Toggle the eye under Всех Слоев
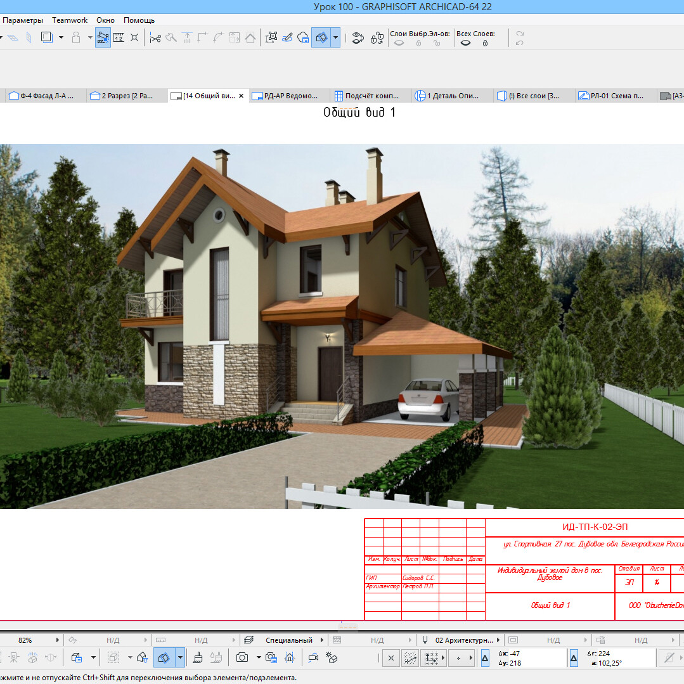 pyautogui.click(x=465, y=44)
